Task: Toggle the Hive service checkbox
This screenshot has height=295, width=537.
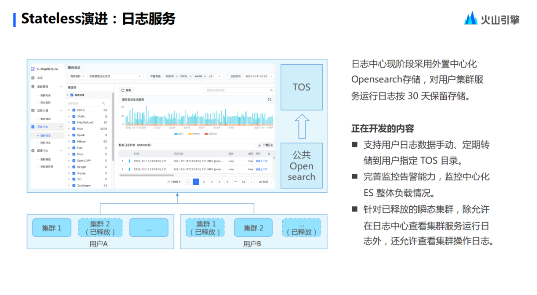Action: pos(74,129)
